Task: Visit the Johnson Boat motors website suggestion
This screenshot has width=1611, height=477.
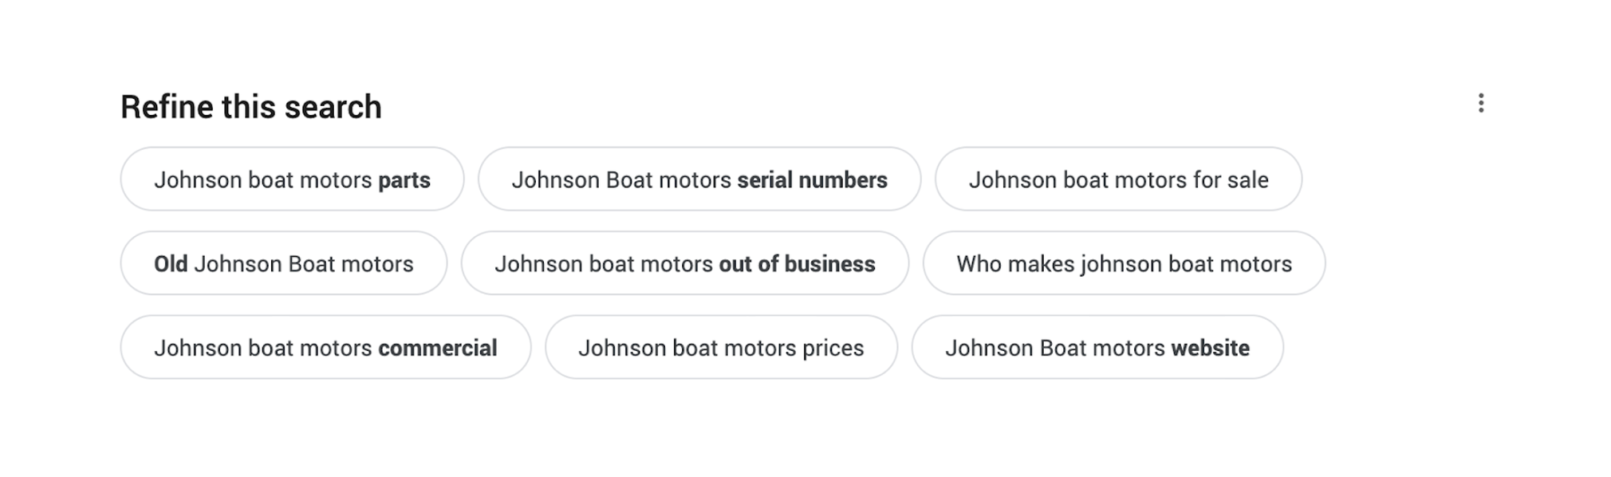Action: [1098, 348]
